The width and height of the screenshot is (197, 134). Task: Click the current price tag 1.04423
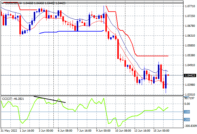pyautogui.click(x=190, y=75)
